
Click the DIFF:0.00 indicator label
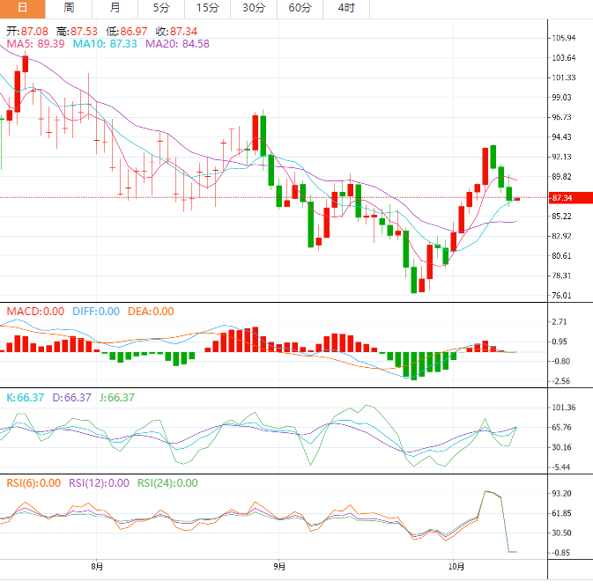pos(96,312)
